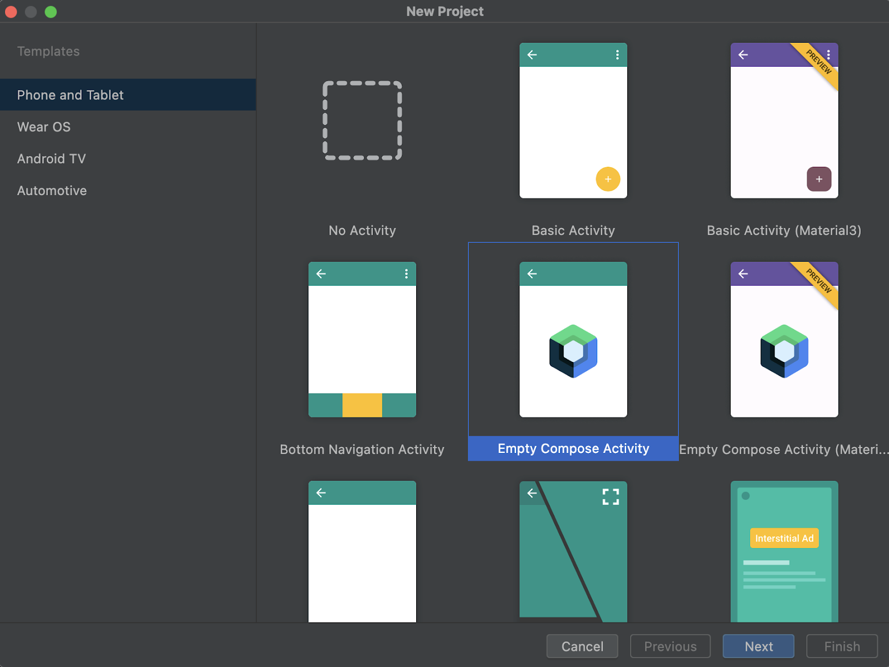889x667 pixels.
Task: Click the overflow menu dots on Basic Activity
Action: pos(617,54)
